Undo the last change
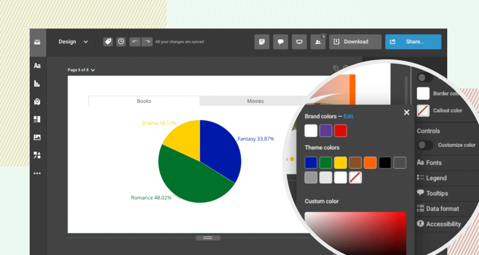Viewport: 479px width, 255px height. (x=135, y=42)
